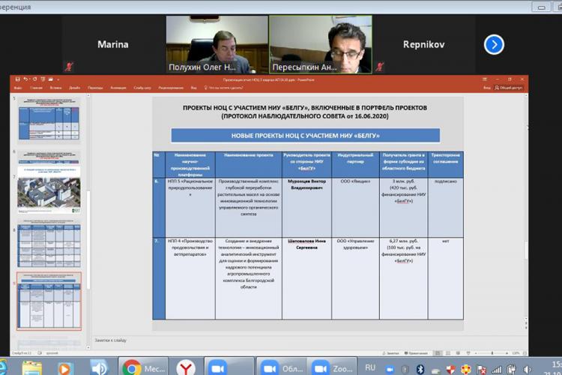
Task: Open the ribbon display options button
Action: pos(486,79)
